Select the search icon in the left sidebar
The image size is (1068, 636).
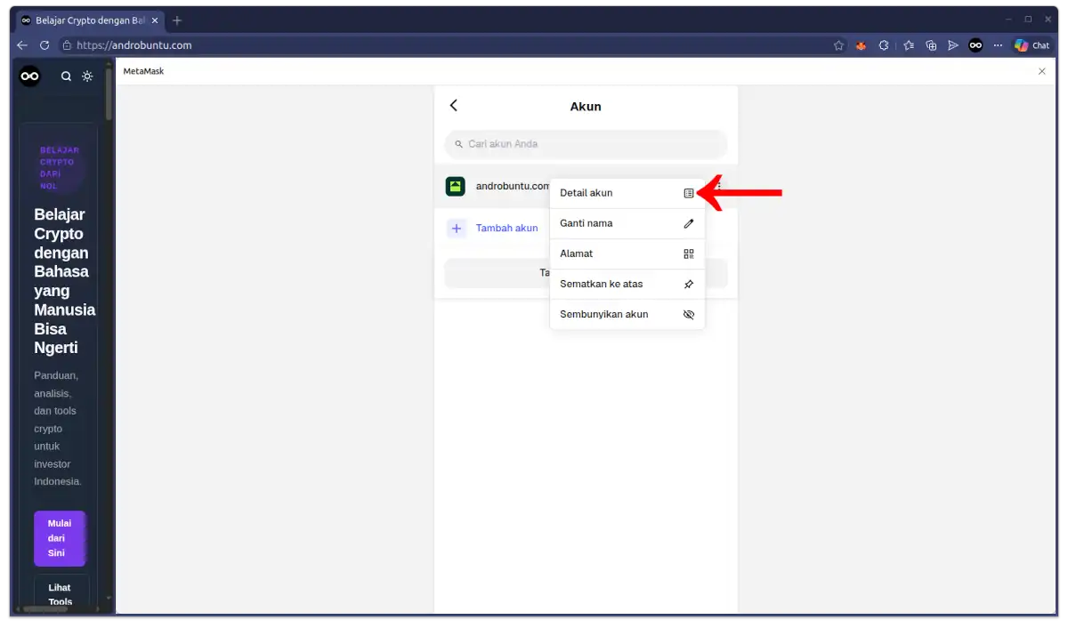[x=65, y=76]
